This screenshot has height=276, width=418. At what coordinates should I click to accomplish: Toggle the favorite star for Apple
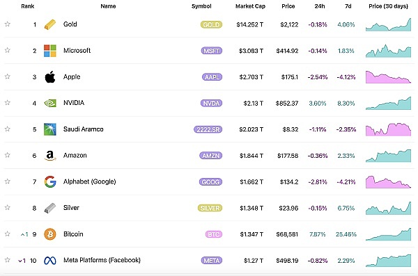[x=8, y=76]
